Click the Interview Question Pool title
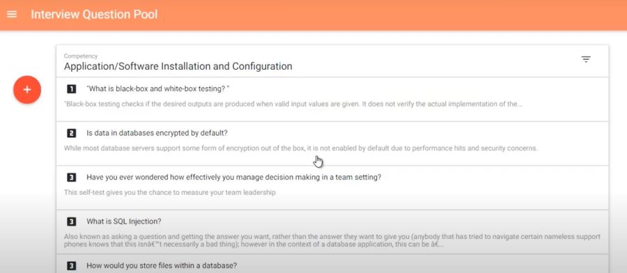627x273 pixels. (94, 15)
